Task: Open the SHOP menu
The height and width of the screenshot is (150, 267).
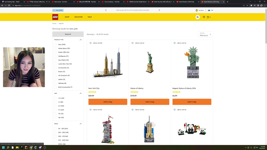Action: click(67, 17)
